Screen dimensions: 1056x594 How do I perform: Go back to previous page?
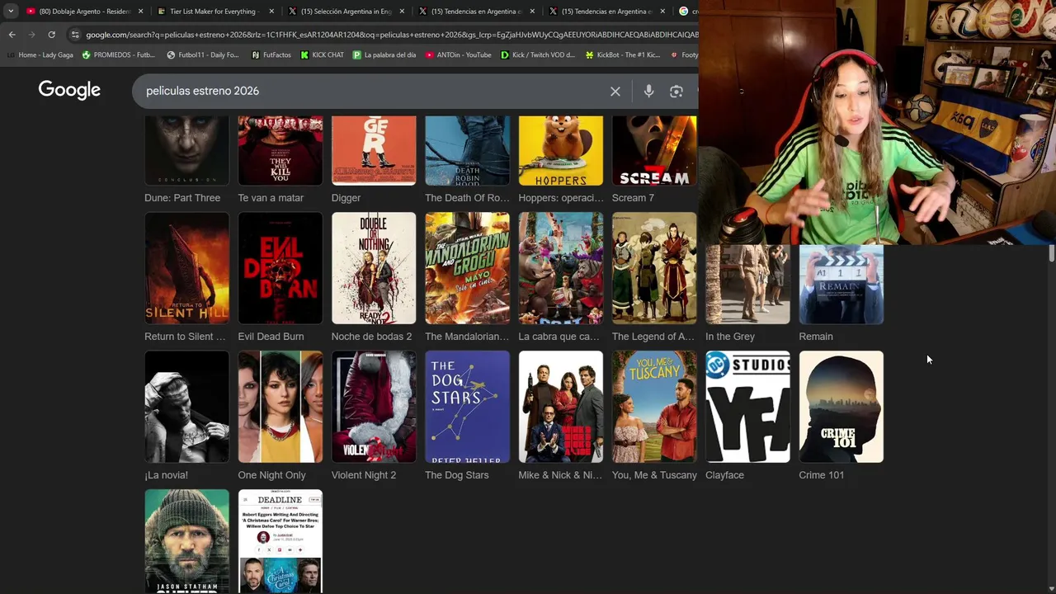point(12,35)
